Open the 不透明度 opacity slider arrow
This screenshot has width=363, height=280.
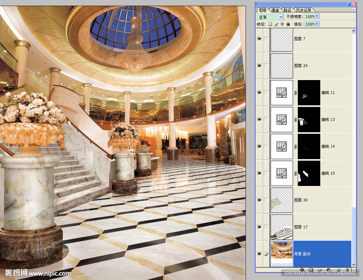point(317,16)
